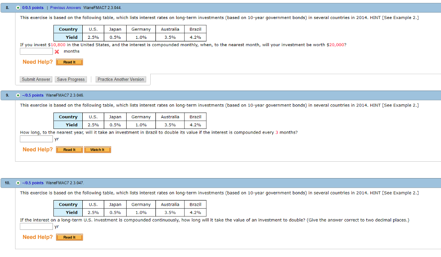Collapse question 10 using its diamond toggle
Viewport: 441px width, 257px height.
tap(19, 182)
